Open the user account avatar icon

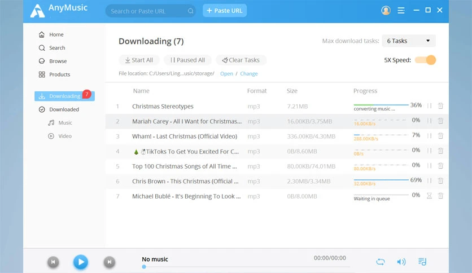point(386,10)
